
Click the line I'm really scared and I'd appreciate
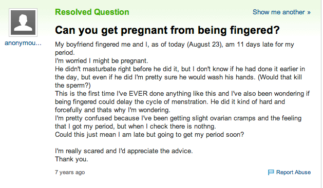pyautogui.click(x=124, y=151)
